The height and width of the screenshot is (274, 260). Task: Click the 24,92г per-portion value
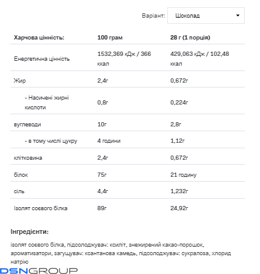179,208
